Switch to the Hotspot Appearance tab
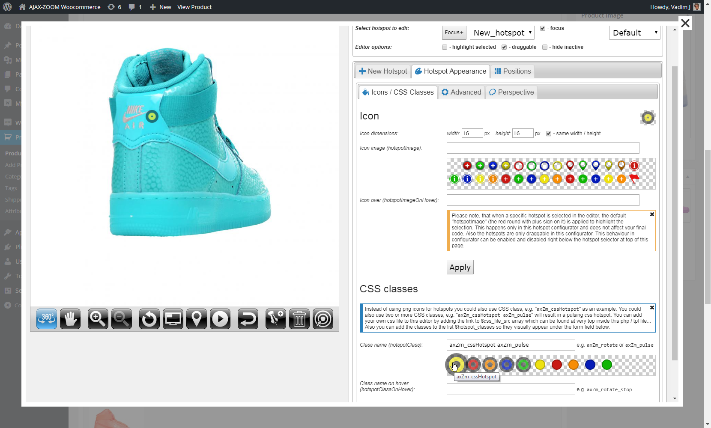This screenshot has height=428, width=711. 451,71
